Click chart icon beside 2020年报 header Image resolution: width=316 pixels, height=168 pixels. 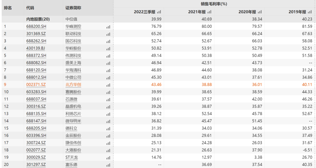click(260, 12)
